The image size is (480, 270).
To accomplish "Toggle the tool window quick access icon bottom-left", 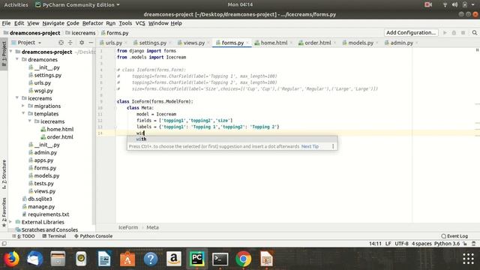I will 4,244.
